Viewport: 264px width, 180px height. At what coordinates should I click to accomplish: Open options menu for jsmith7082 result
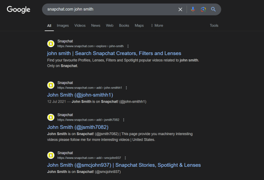click(x=124, y=120)
